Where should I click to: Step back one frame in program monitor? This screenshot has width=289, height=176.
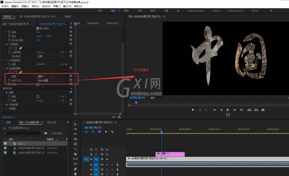pyautogui.click(x=221, y=110)
